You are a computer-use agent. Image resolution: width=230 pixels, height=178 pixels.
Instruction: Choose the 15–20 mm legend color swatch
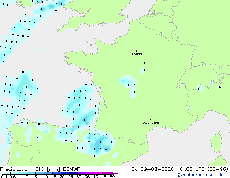coord(57,173)
